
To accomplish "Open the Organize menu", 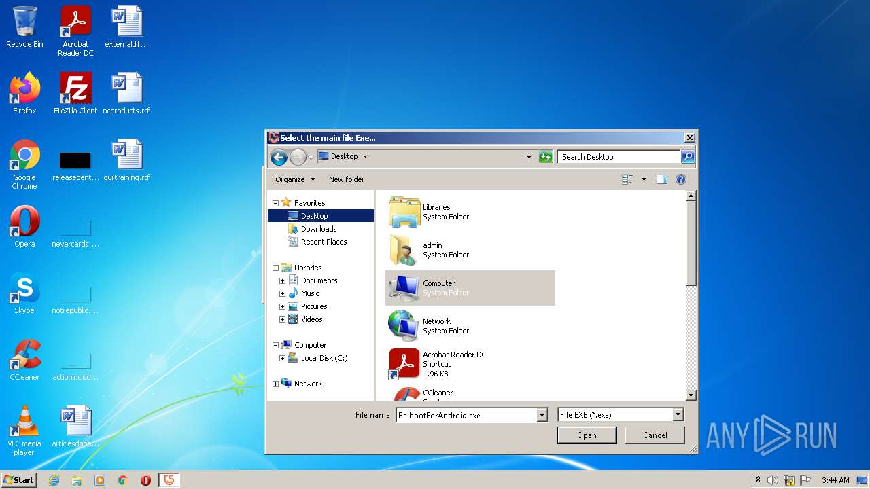I will click(x=296, y=179).
